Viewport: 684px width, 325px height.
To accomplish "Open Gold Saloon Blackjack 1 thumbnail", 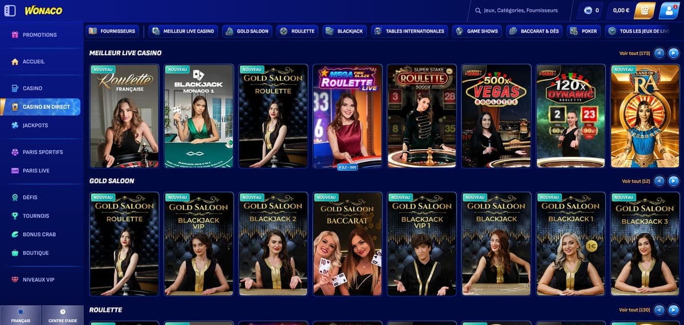I will 571,244.
